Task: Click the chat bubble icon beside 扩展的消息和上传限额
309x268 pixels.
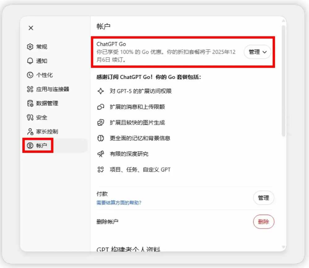Action: pos(101,107)
